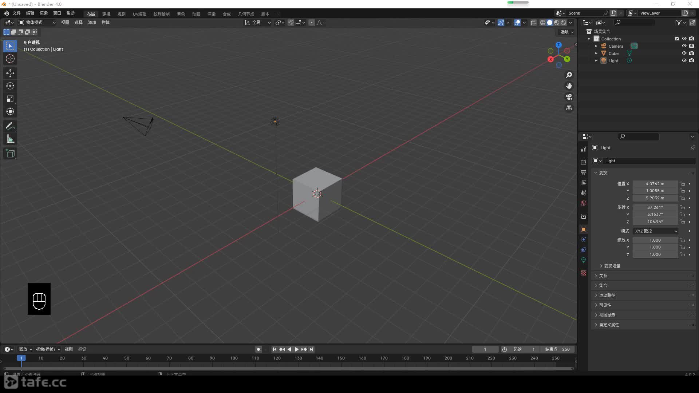Toggle lock on Location X
Image resolution: width=699 pixels, height=393 pixels.
pyautogui.click(x=683, y=184)
